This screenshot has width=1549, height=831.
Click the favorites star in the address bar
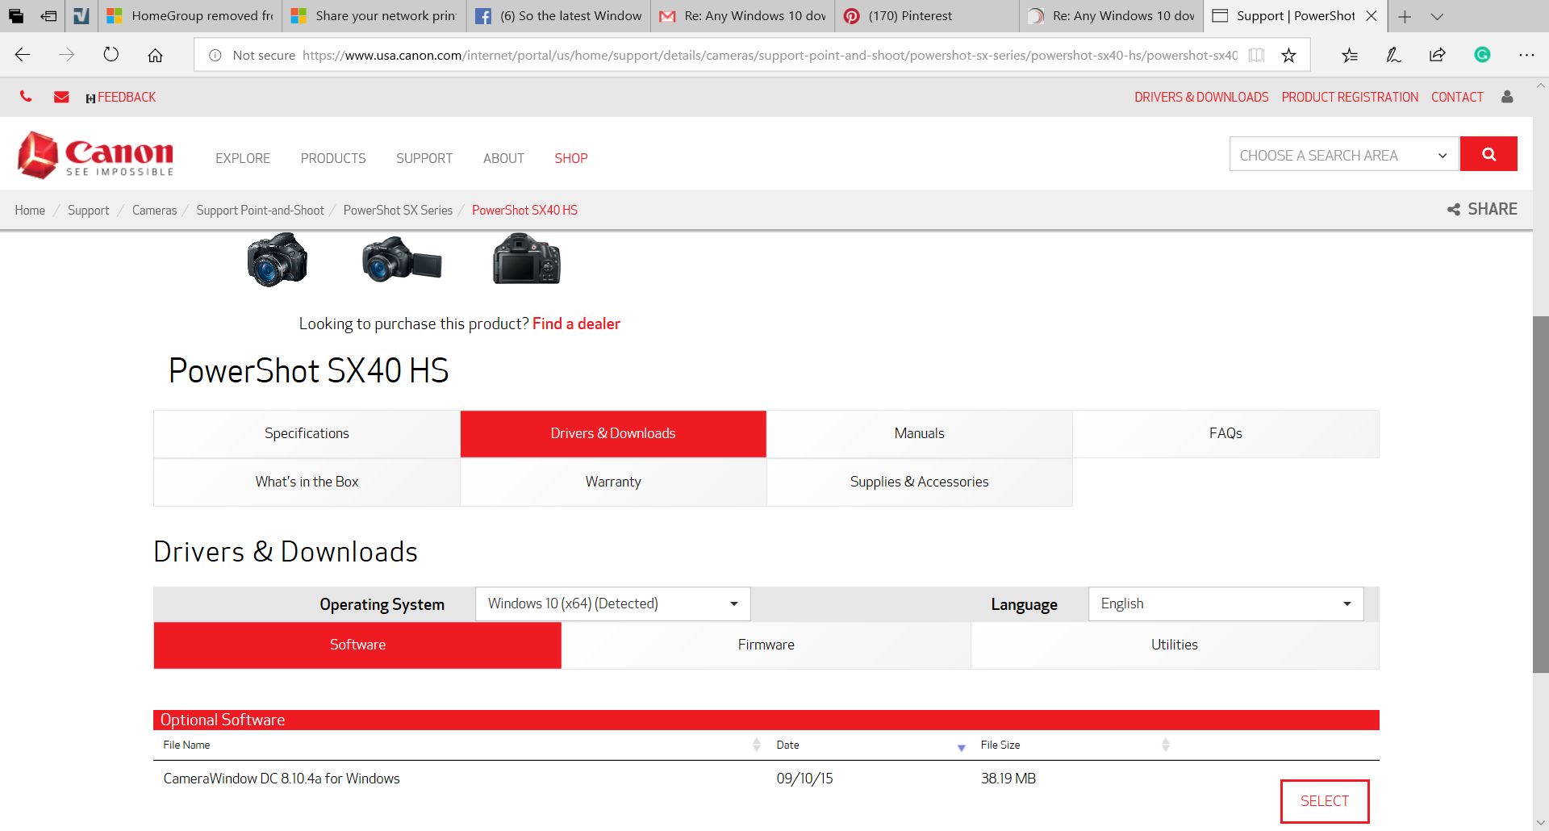point(1288,55)
